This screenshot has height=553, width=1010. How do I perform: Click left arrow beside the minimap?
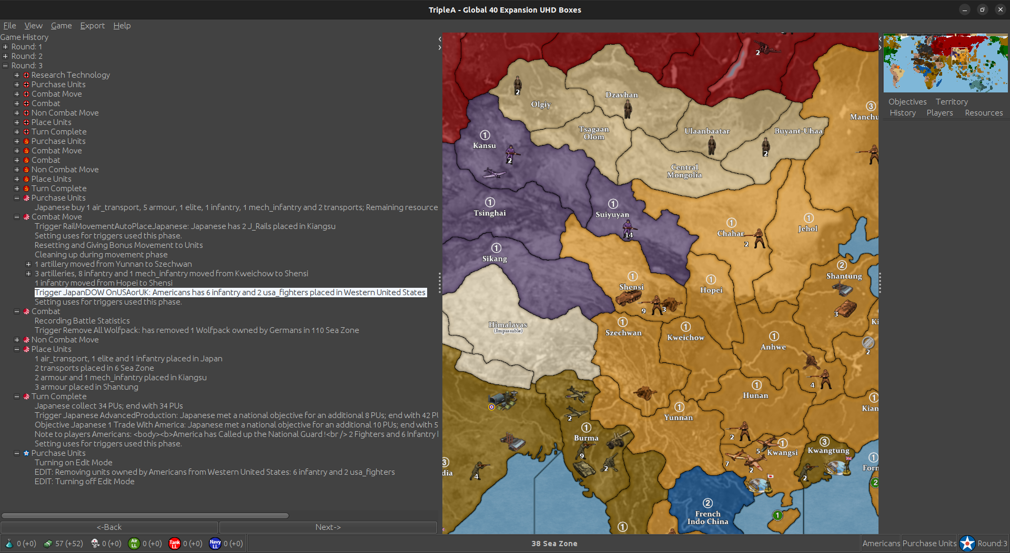click(880, 39)
